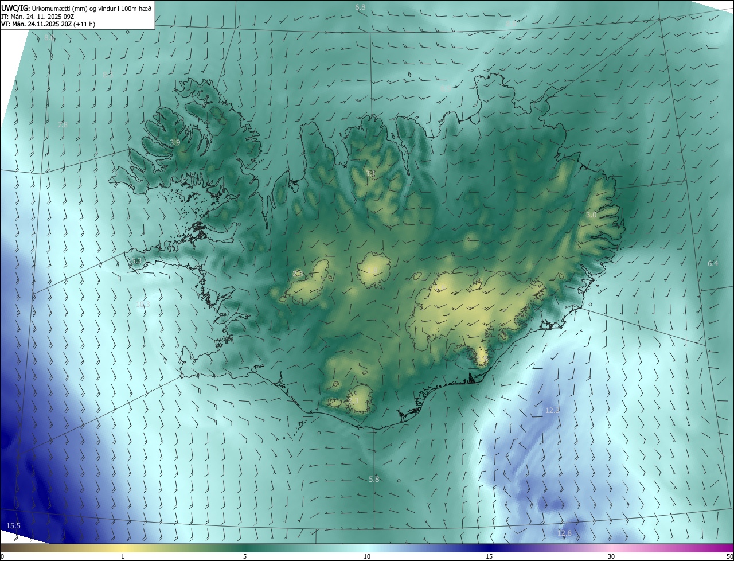Screen dimensions: 734x561
Task: Click the 3.1 value label in north Iceland
Action: tap(370, 173)
